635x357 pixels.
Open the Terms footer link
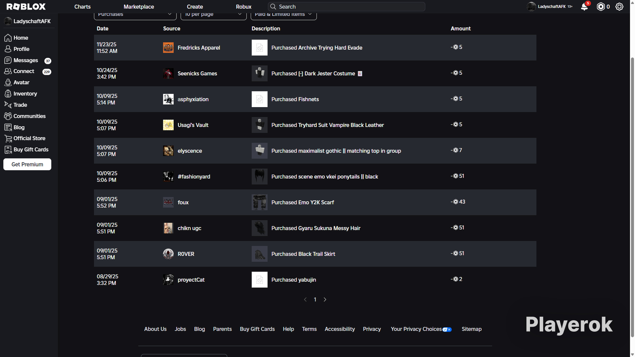point(309,329)
